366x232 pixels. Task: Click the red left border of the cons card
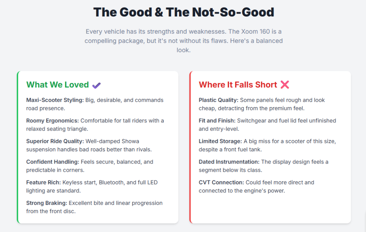190,147
